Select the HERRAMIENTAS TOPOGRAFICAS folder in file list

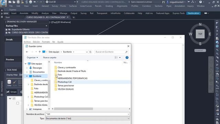(x=73, y=78)
